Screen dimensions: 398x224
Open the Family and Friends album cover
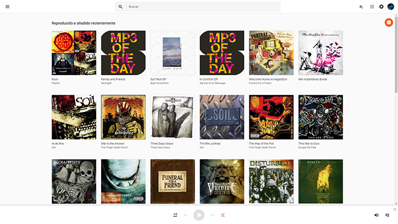point(123,53)
